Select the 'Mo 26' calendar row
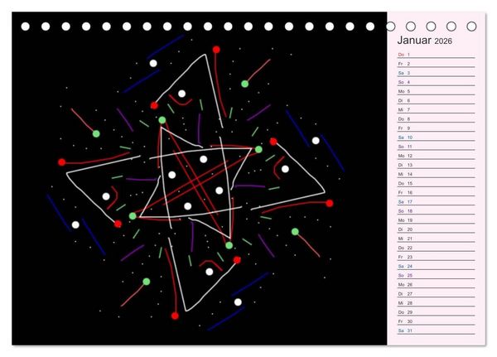This screenshot has height=357, width=497. [437, 284]
